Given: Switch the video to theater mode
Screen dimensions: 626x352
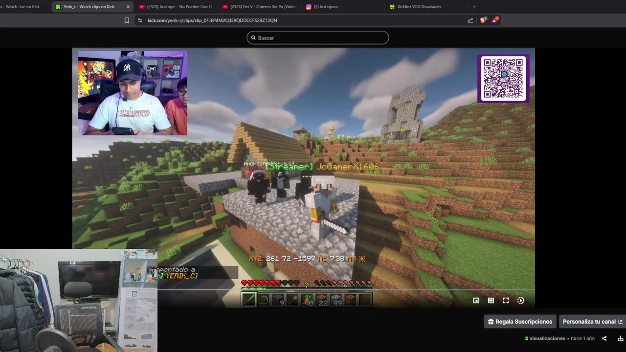Looking at the screenshot, I should 491,301.
